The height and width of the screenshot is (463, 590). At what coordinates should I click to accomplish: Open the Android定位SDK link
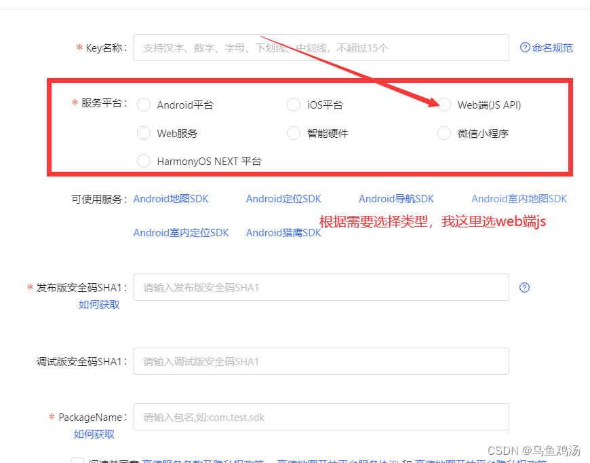click(x=283, y=199)
